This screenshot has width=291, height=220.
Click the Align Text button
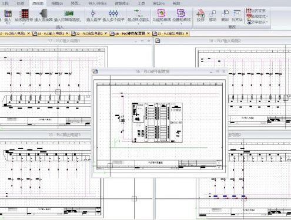pyautogui.click(x=256, y=11)
